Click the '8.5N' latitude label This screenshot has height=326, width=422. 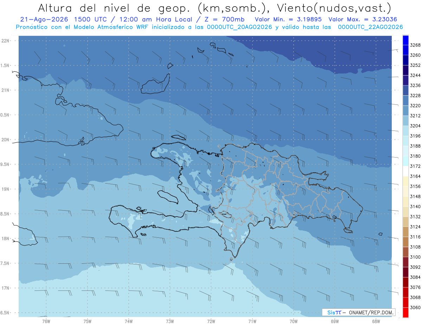(5, 214)
